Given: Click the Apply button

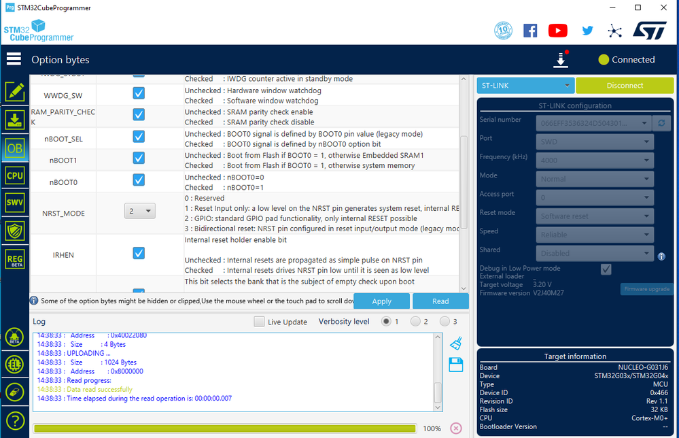Looking at the screenshot, I should coord(381,301).
